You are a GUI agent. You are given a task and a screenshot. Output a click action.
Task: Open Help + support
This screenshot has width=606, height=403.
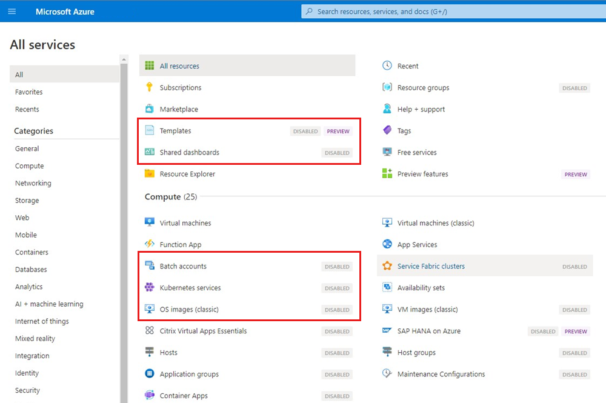coord(421,109)
